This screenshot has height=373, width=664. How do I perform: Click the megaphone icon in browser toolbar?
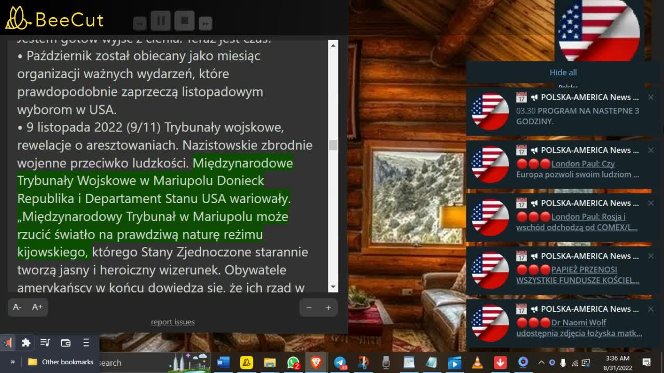click(x=8, y=342)
